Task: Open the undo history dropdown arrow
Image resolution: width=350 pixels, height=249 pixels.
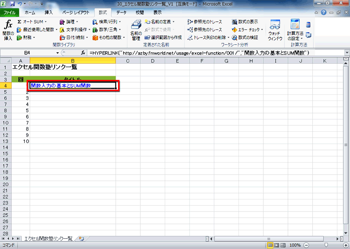Action: click(x=25, y=4)
